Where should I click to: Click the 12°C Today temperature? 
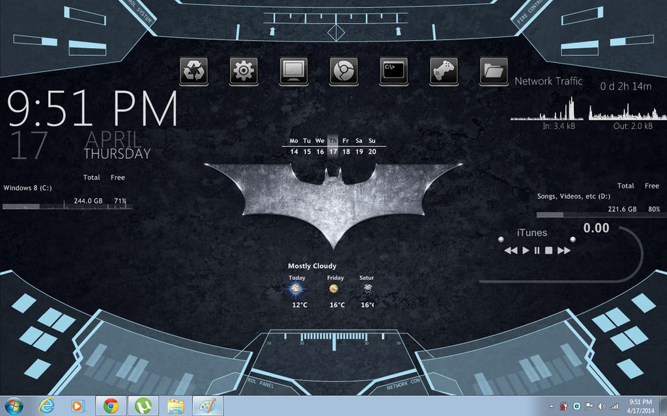tap(300, 305)
